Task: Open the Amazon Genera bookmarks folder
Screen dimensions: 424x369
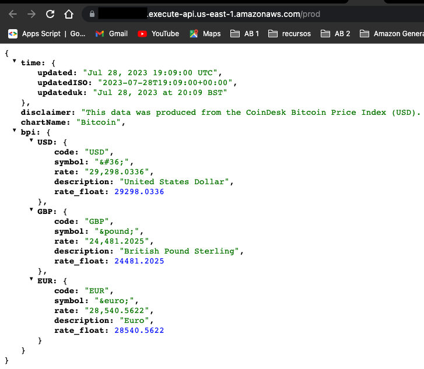Action: click(391, 34)
